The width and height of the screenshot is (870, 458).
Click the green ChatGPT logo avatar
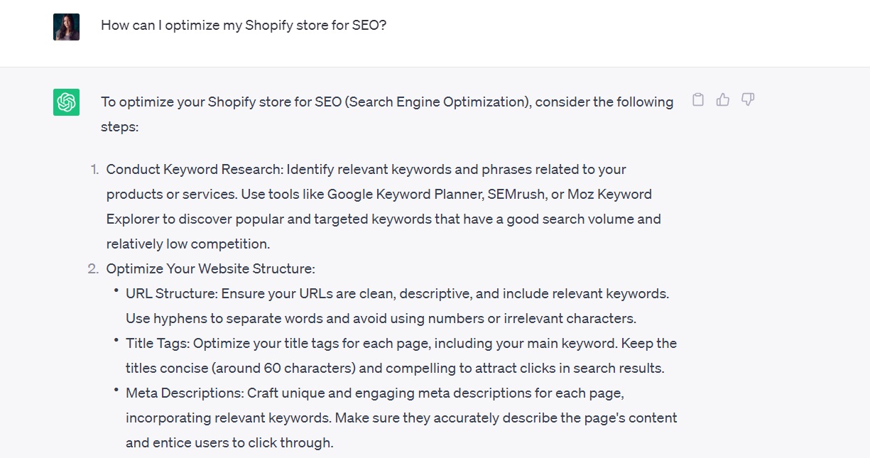(65, 102)
